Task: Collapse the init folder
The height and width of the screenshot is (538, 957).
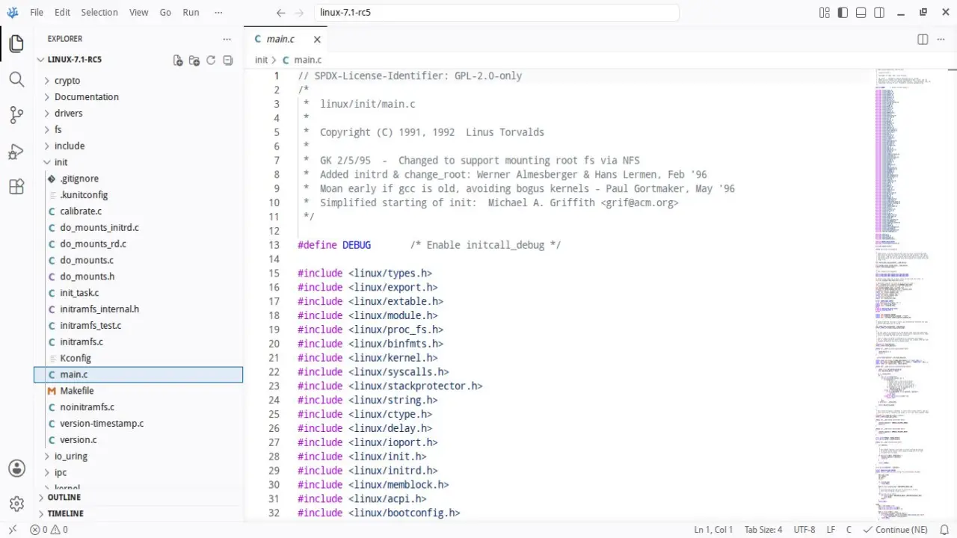Action: (138, 162)
